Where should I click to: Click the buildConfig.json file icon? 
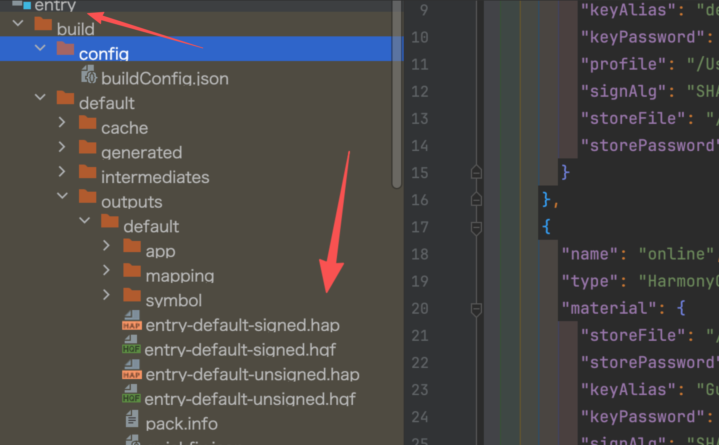(x=89, y=74)
